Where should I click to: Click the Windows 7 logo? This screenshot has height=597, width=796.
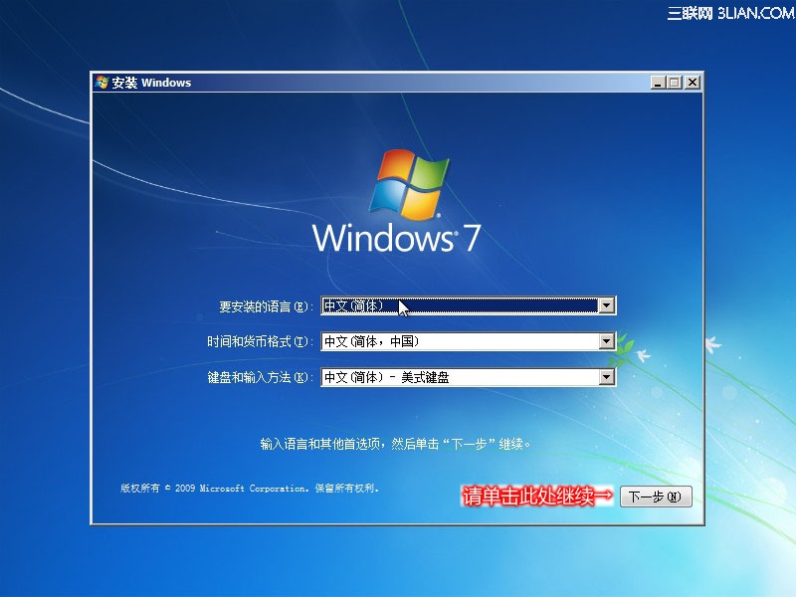pos(396,202)
